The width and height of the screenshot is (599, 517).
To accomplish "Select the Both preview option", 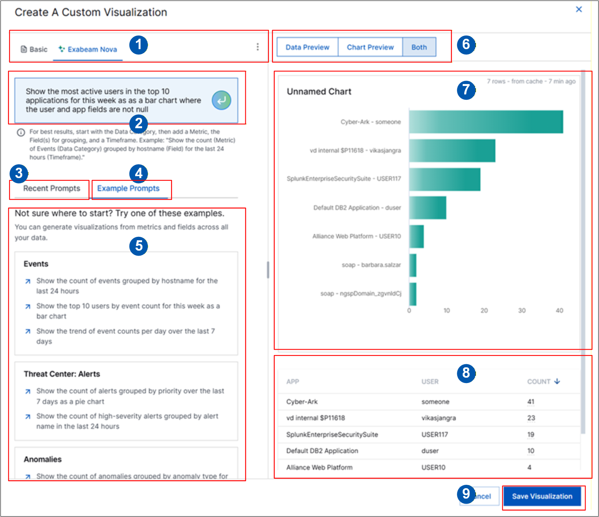I will coord(419,47).
